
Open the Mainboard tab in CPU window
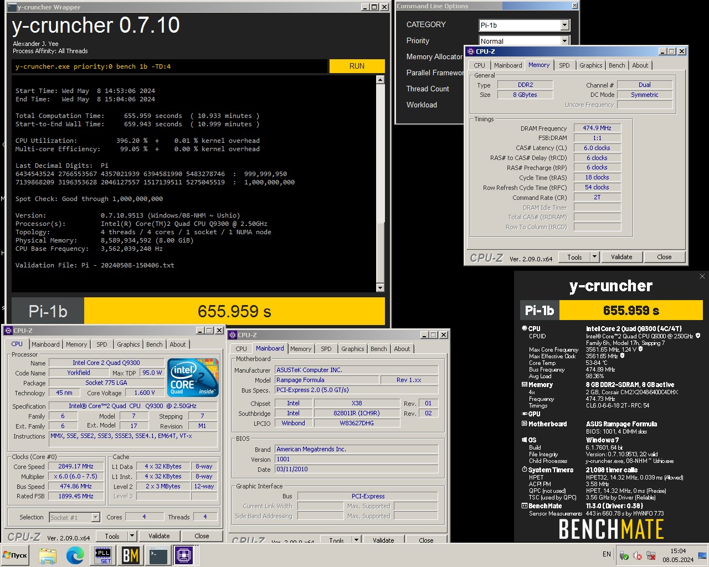45,344
